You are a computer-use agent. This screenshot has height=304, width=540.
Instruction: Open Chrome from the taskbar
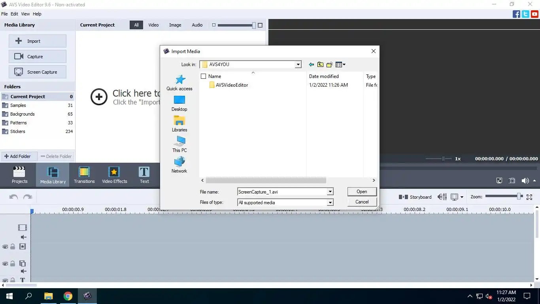68,296
